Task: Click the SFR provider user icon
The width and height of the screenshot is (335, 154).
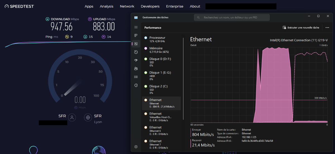Action: pyautogui.click(x=72, y=117)
